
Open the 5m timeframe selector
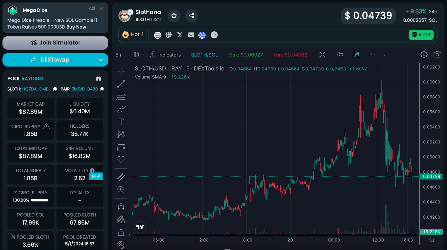119,55
